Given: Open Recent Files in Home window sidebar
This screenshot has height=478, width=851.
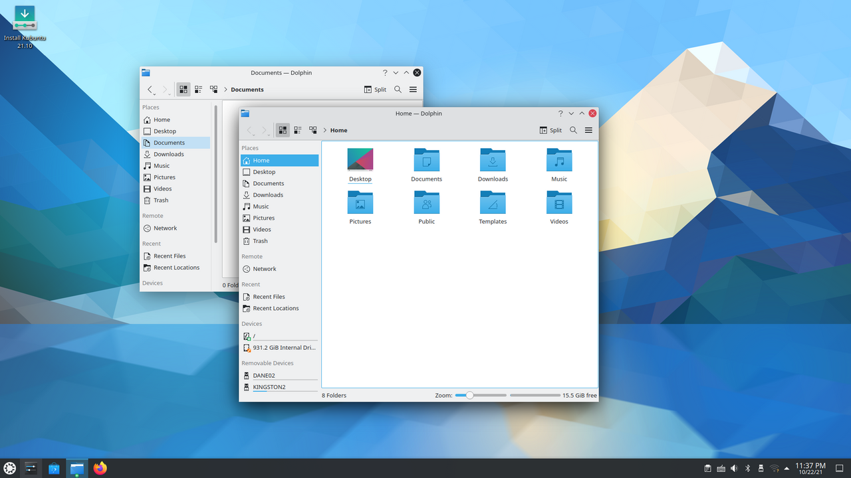Looking at the screenshot, I should (x=280, y=297).
